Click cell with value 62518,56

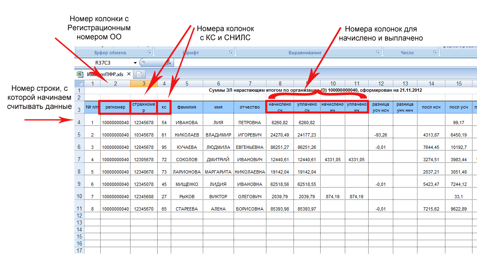pos(280,182)
